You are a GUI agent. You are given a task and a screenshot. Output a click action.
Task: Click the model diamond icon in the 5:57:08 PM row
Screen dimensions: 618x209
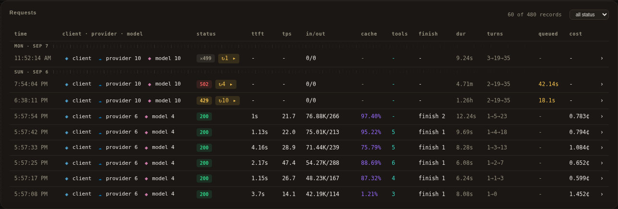146,194
